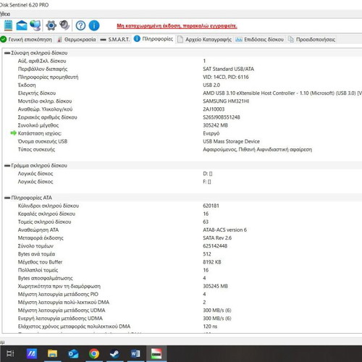Click the VID: 14CD, PID: 6116 value
The height and width of the screenshot is (362, 362).
pos(226,77)
